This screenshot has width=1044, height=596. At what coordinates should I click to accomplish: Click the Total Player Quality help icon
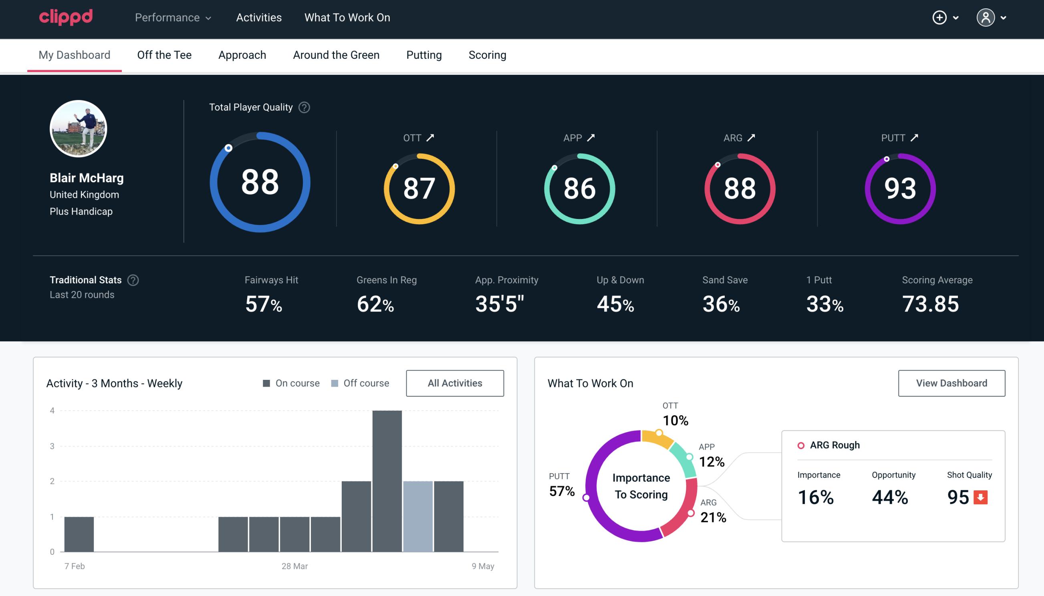pos(302,107)
